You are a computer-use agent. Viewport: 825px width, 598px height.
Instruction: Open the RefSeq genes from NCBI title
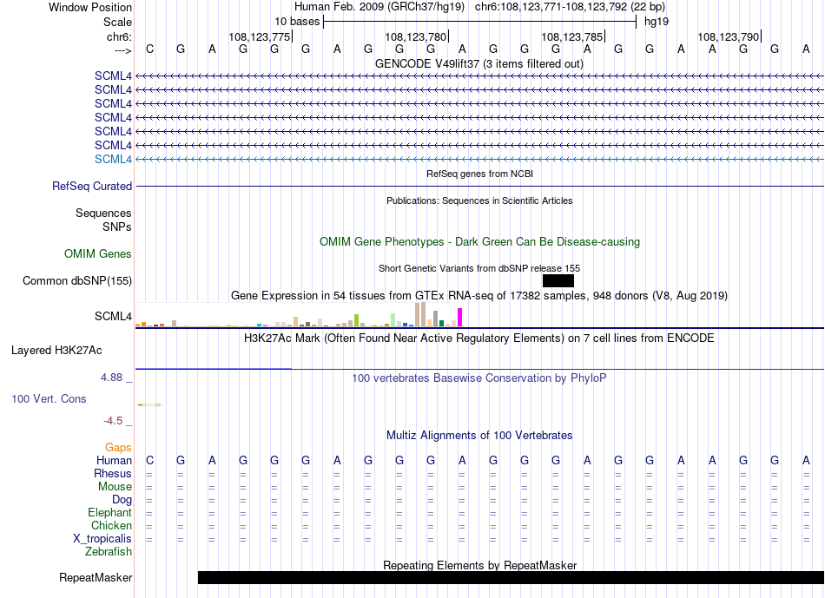click(479, 174)
